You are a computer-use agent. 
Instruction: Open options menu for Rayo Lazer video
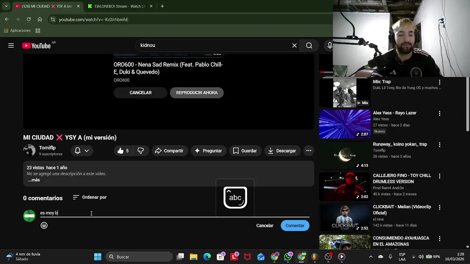[x=440, y=114]
